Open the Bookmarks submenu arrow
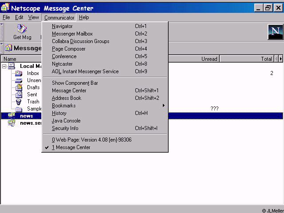Image resolution: width=284 pixels, height=213 pixels. 164,106
